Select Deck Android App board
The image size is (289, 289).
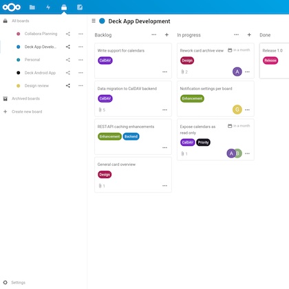40,73
